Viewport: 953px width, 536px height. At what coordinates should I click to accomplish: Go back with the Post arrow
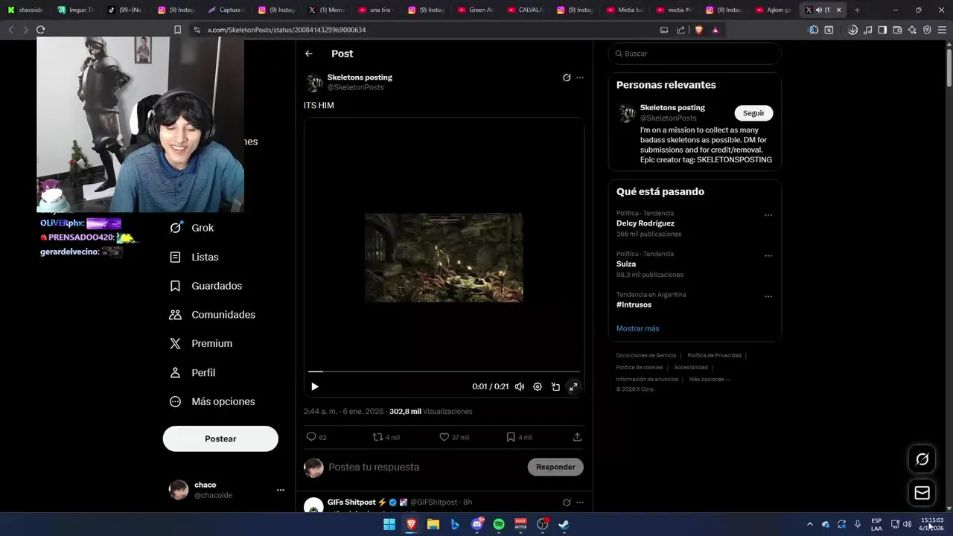(x=308, y=54)
